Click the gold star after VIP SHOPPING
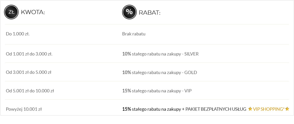The height and width of the screenshot is (124, 294). click(x=287, y=109)
